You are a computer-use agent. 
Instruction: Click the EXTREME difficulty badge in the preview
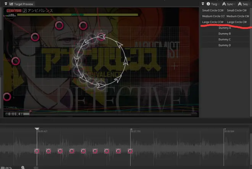click(14, 11)
